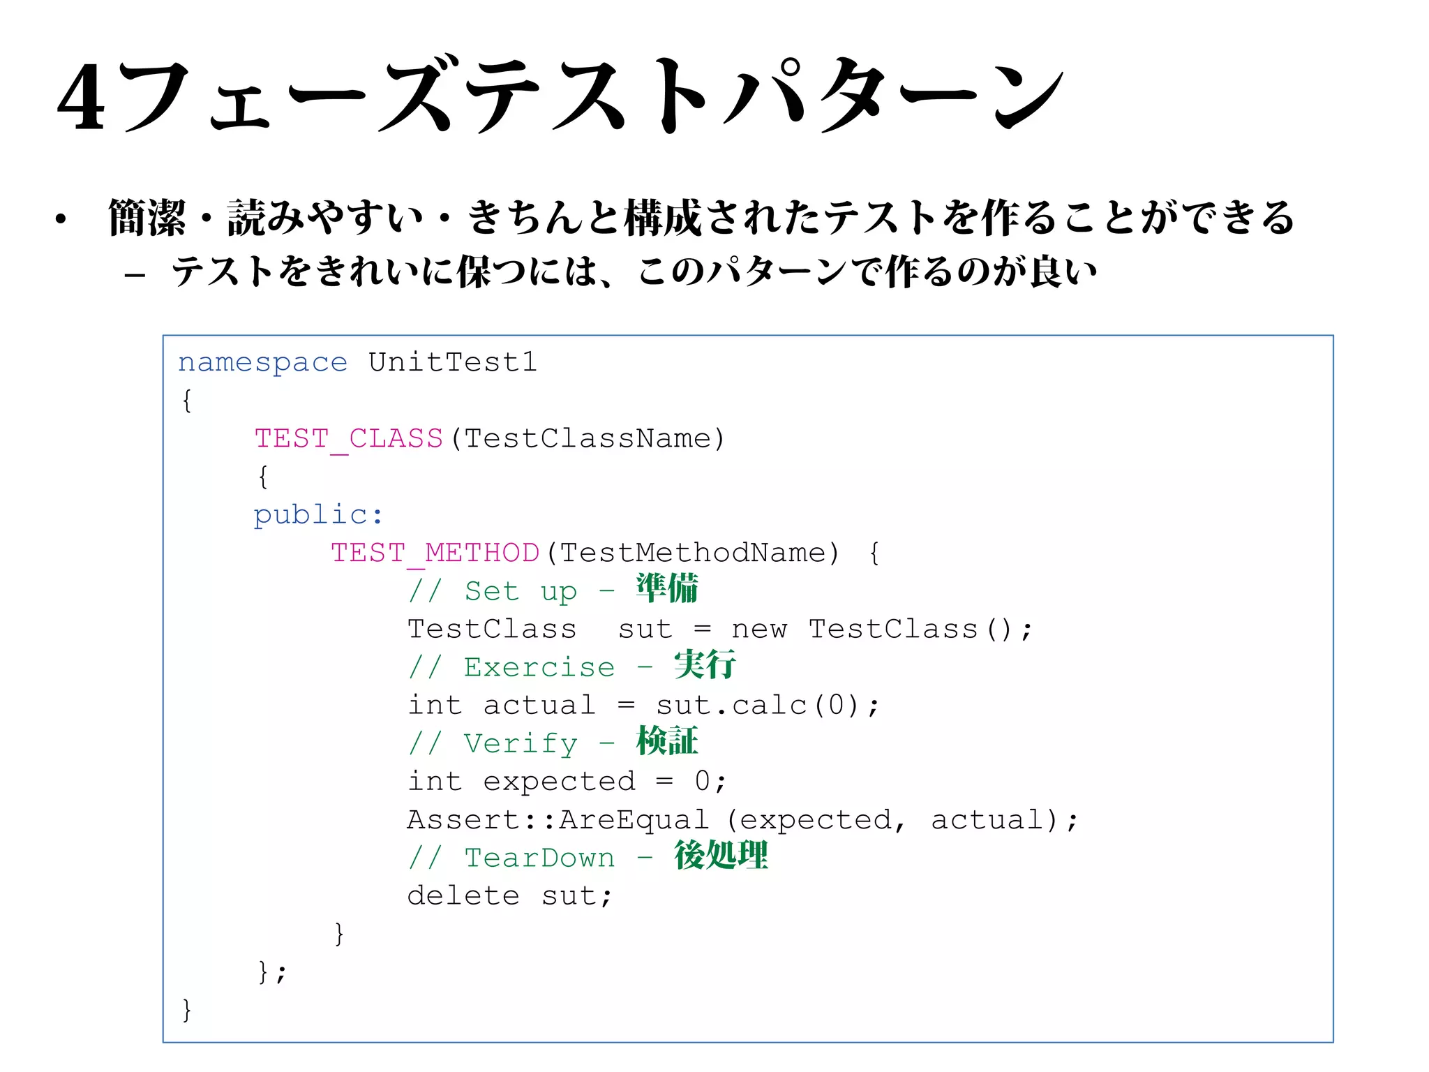This screenshot has width=1429, height=1072.
Task: Click the line delete sut;
Action: point(510,896)
